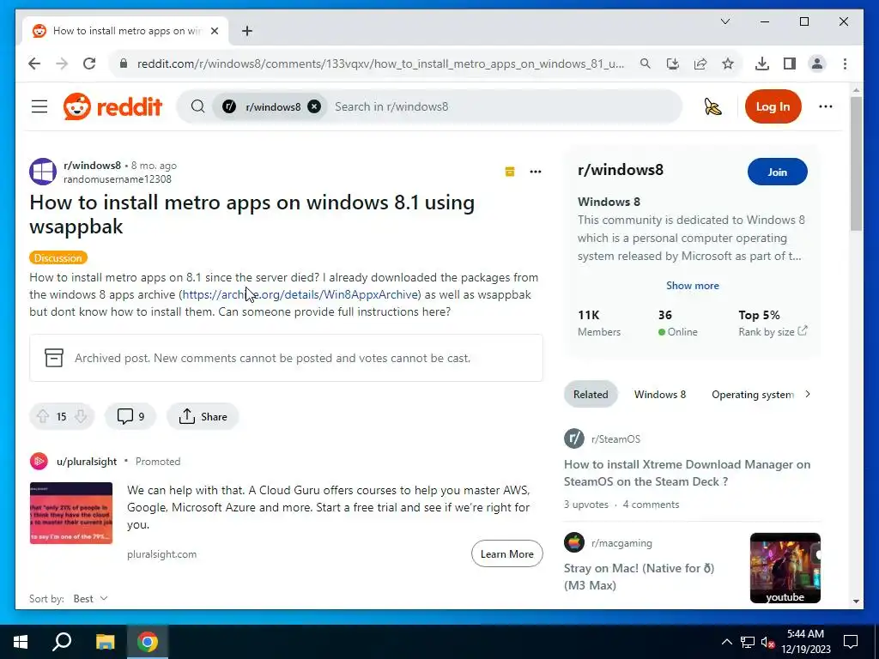Click the zoom magnifier in address bar
The width and height of the screenshot is (879, 659).
point(646,63)
